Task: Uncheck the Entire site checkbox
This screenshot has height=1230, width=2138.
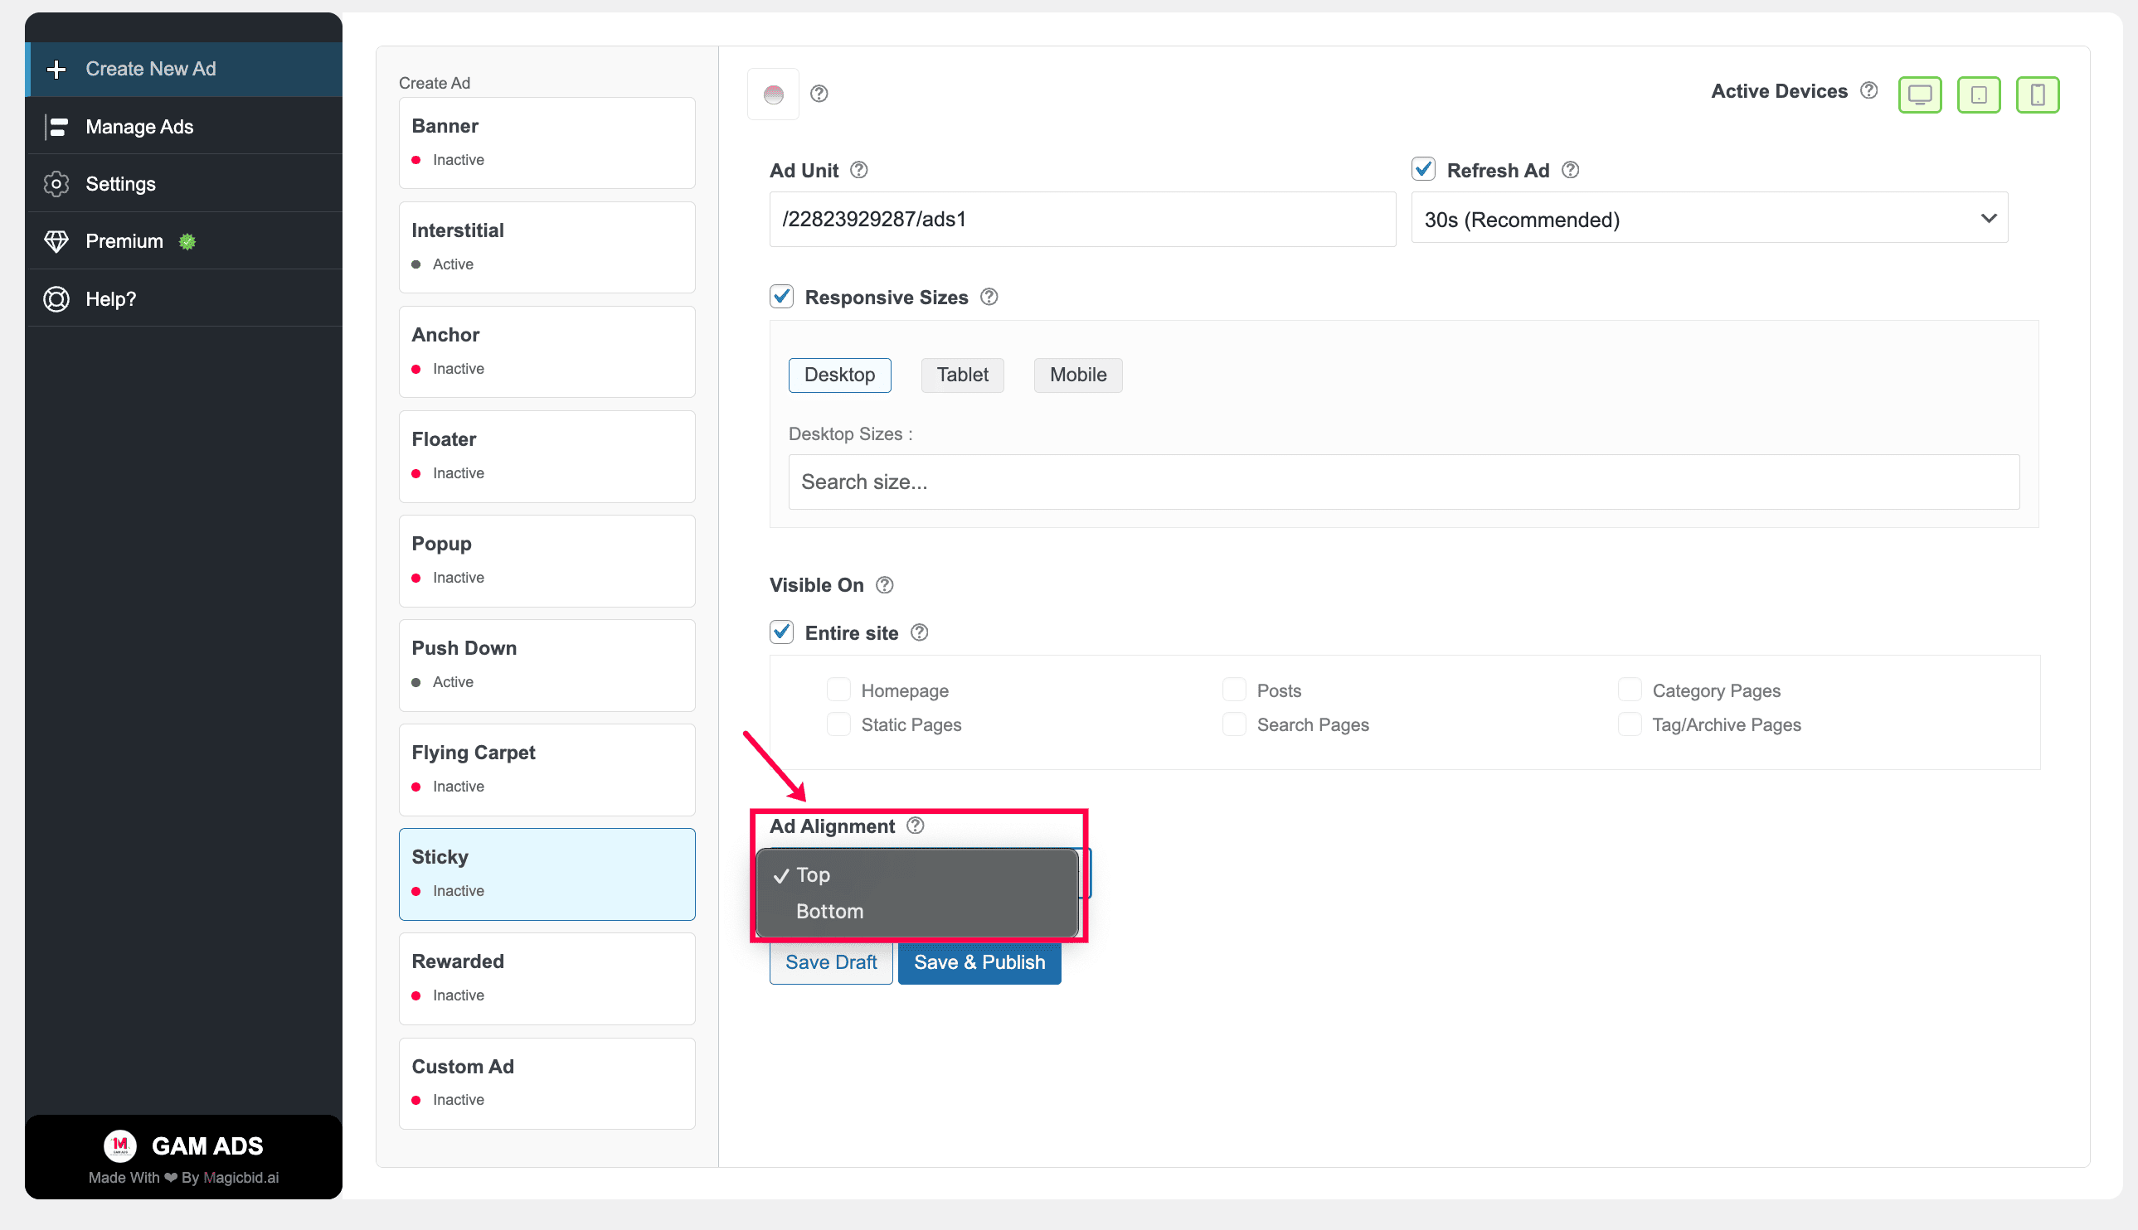Action: [x=782, y=632]
